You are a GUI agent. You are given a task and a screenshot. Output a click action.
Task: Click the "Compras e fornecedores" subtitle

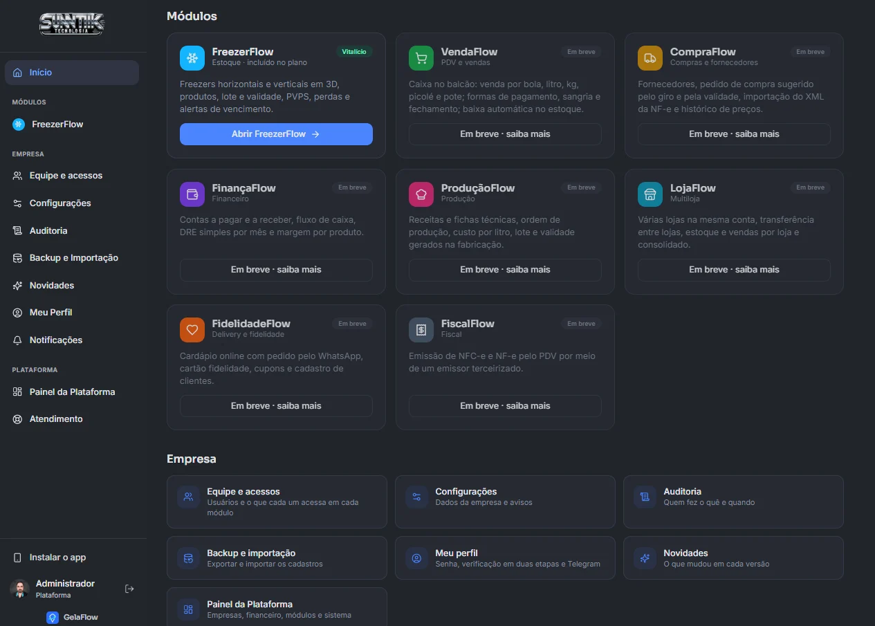(714, 63)
